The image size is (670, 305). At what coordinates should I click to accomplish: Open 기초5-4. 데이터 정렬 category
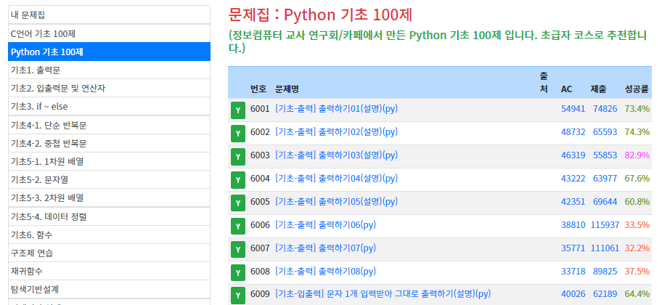[x=109, y=216]
